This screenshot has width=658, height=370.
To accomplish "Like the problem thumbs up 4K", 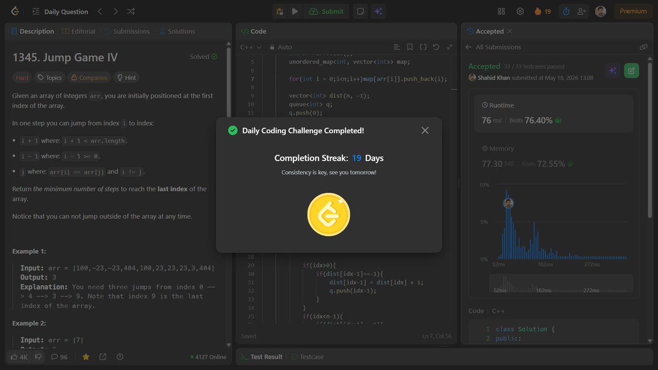I will [x=20, y=357].
